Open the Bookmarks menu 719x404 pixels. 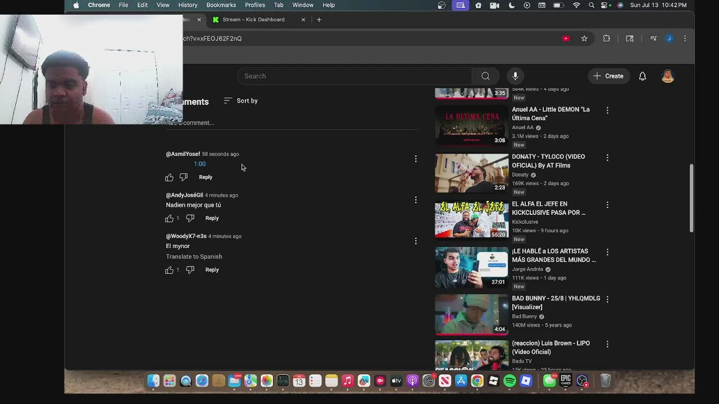tap(221, 5)
